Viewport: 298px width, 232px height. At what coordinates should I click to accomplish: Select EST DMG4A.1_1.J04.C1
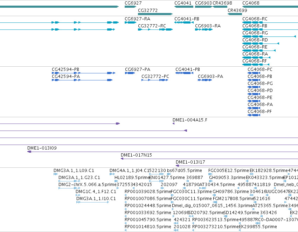(x=112, y=174)
